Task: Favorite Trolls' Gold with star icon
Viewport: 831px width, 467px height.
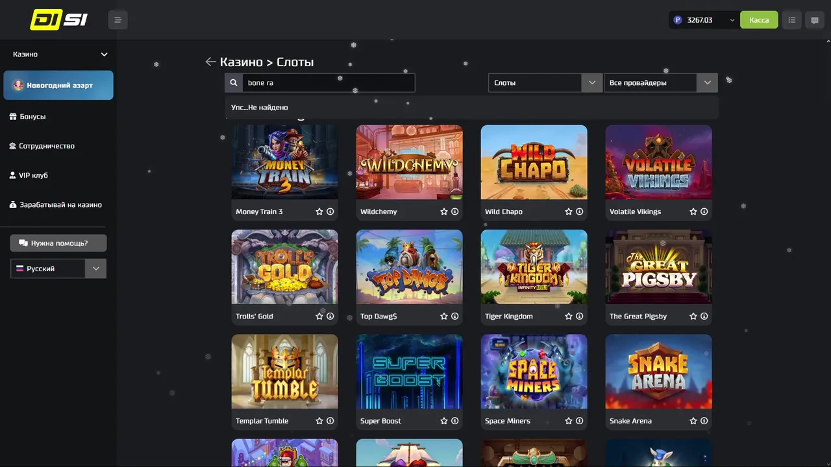Action: (x=319, y=317)
